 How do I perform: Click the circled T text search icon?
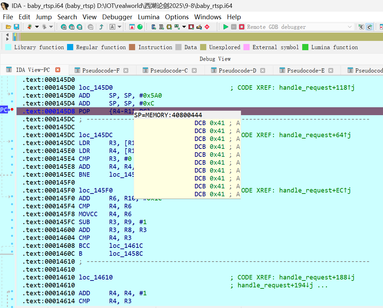pos(72,27)
